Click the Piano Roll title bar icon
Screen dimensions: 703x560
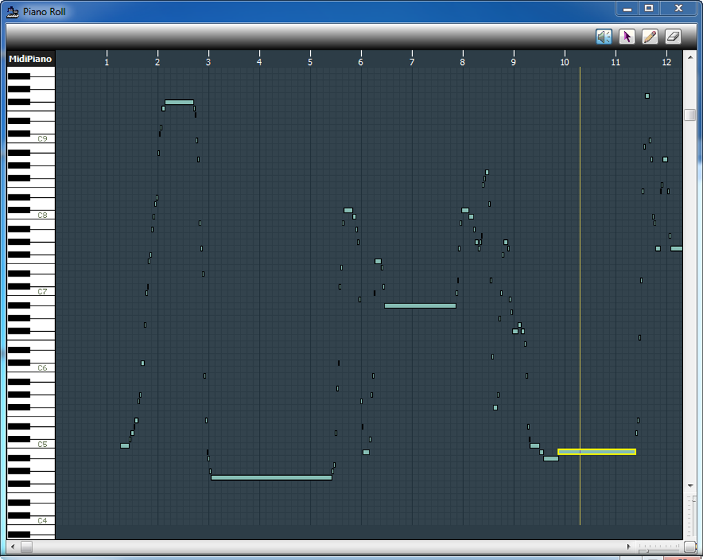[x=12, y=12]
